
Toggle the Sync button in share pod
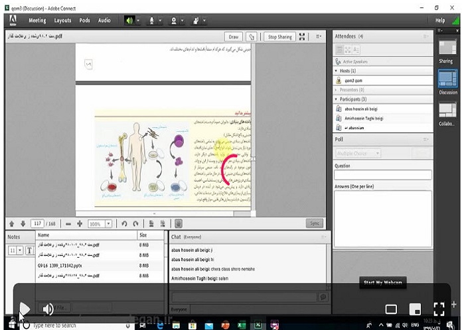pos(315,224)
